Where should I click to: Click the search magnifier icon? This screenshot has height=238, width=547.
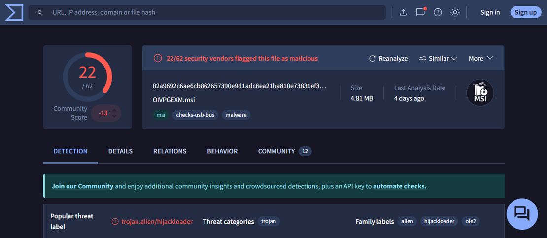point(40,12)
